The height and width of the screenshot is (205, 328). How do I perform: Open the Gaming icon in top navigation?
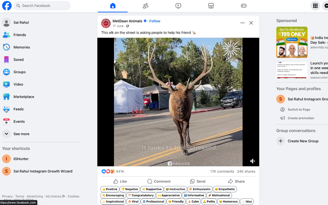[244, 6]
